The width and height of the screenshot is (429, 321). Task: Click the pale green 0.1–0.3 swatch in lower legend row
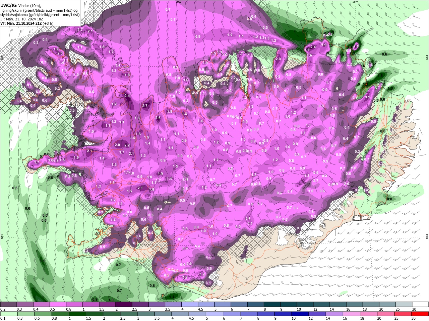(x=8, y=314)
